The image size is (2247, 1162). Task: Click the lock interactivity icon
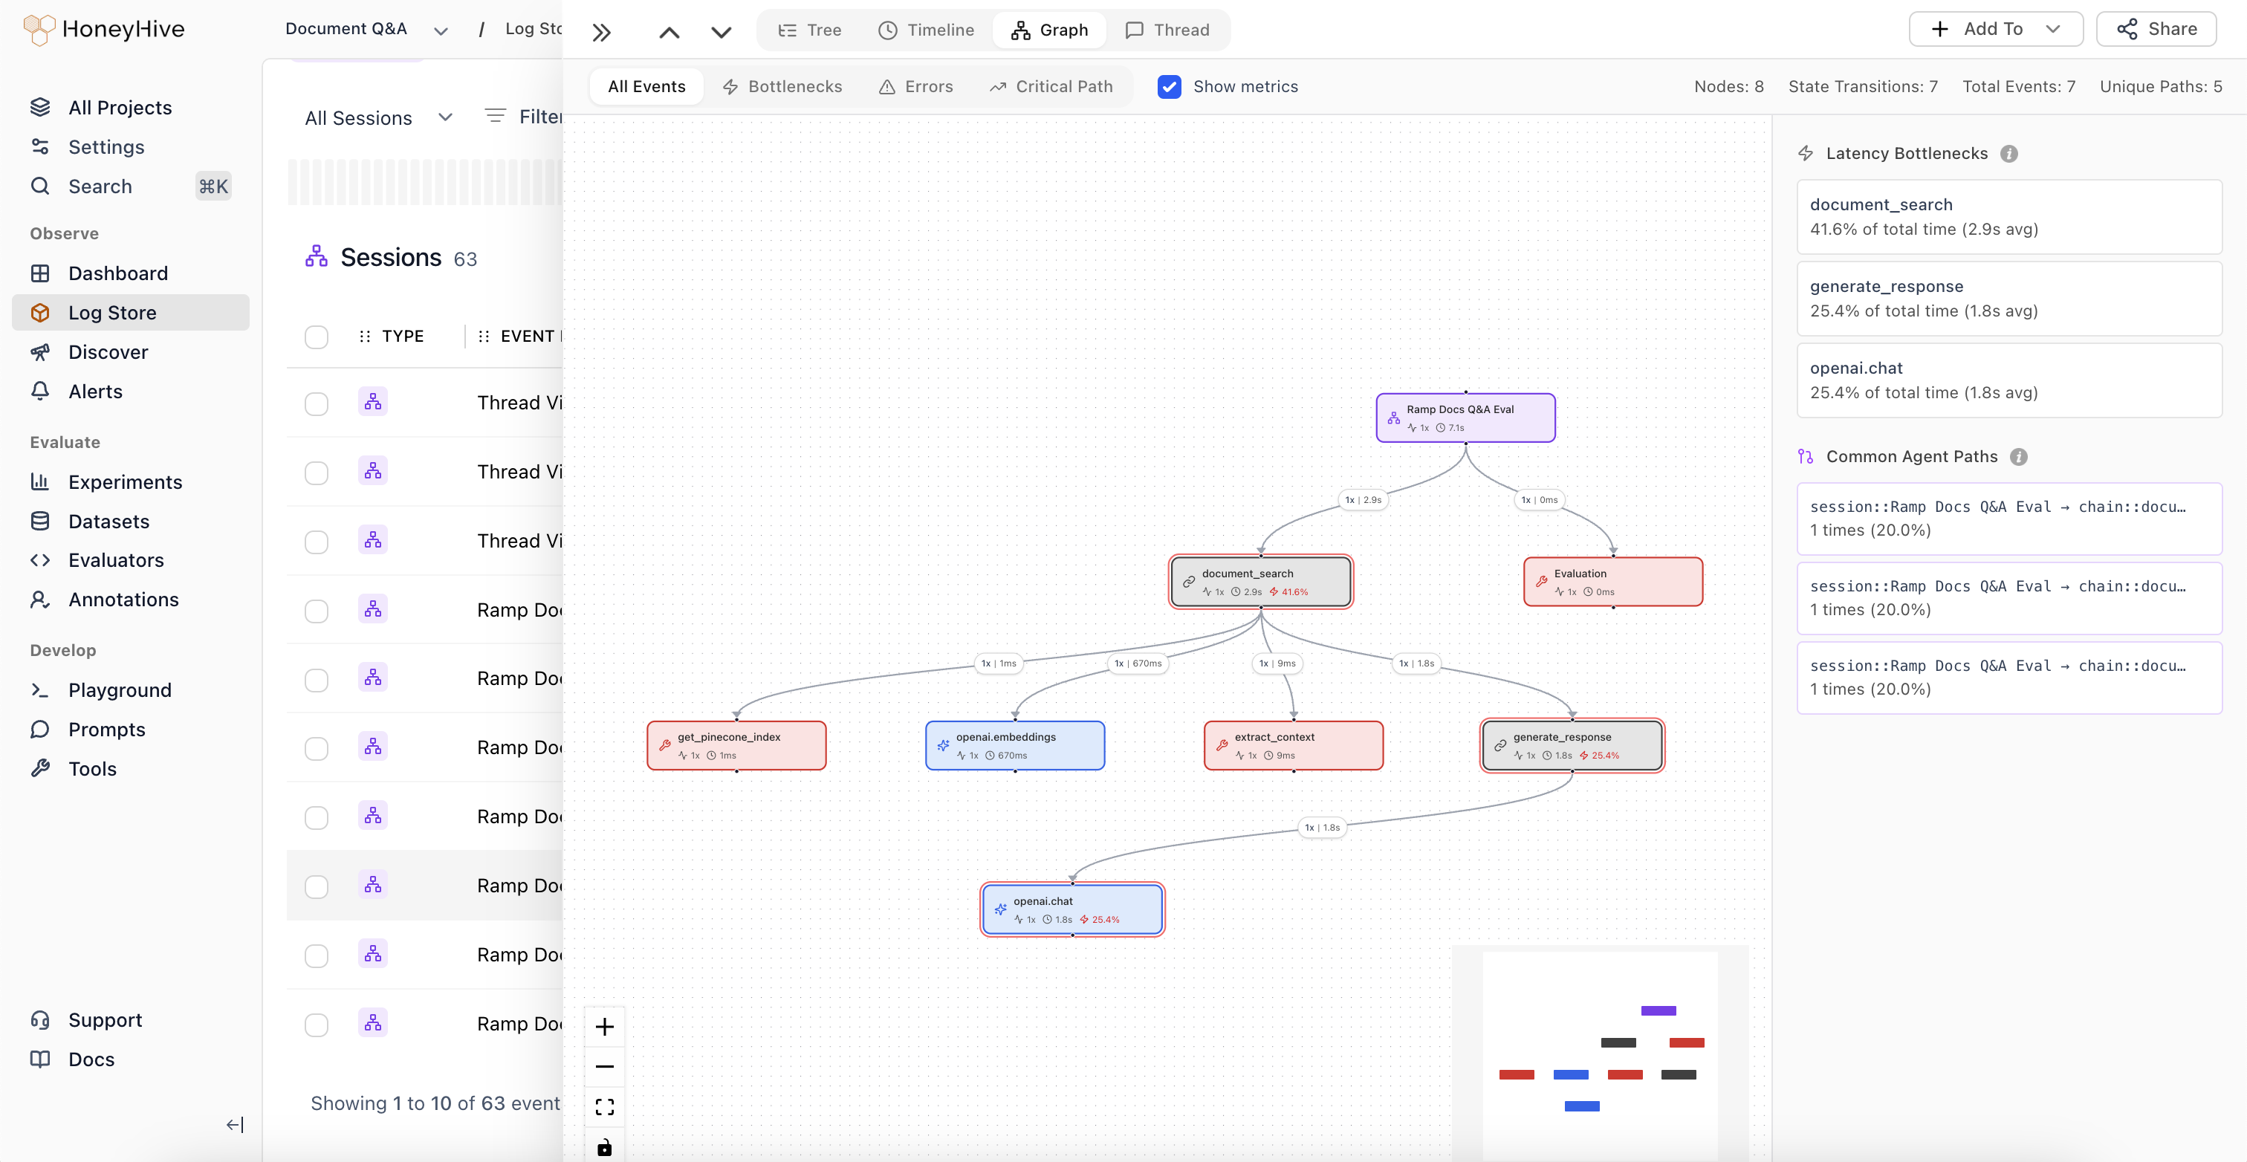pyautogui.click(x=605, y=1147)
